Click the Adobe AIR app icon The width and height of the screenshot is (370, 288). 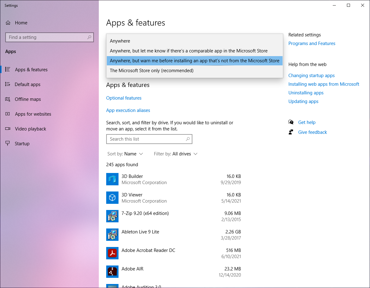pyautogui.click(x=112, y=272)
